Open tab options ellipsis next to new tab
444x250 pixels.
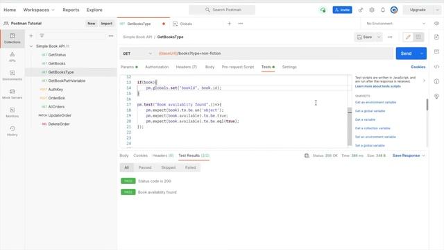[241, 24]
